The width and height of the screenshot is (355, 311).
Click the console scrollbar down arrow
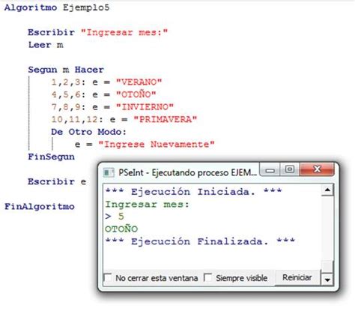[x=327, y=280]
